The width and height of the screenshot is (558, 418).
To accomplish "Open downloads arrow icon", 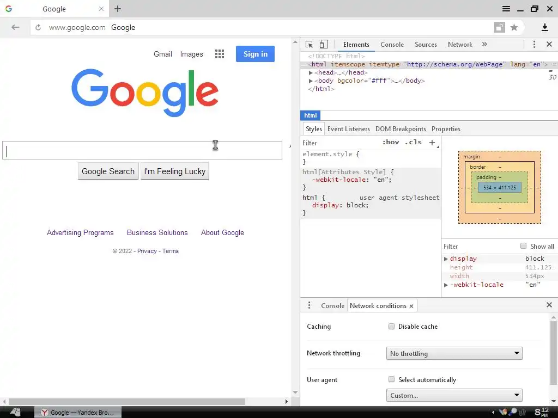I will click(x=544, y=27).
